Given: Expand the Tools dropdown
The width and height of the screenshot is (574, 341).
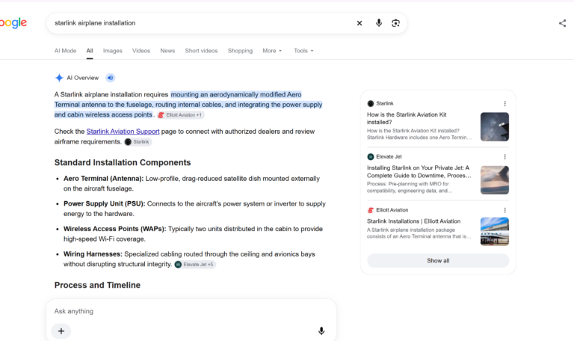Looking at the screenshot, I should (x=303, y=51).
